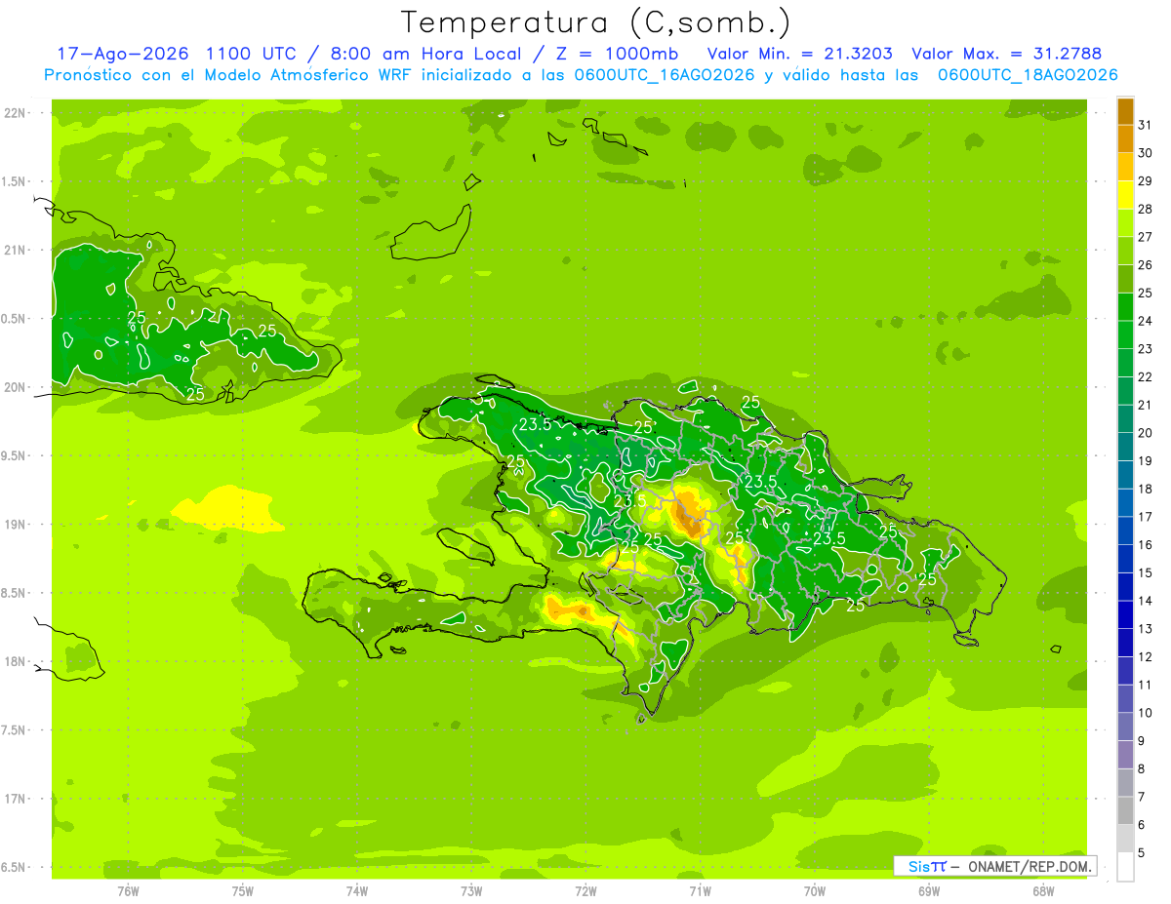Image resolution: width=1171 pixels, height=904 pixels.
Task: Click the 'ONAMET/REP.DOM.' credit label
Action: pyautogui.click(x=1030, y=866)
